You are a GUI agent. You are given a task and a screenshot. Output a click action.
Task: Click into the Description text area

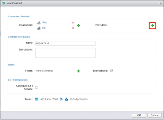[x=65, y=53]
